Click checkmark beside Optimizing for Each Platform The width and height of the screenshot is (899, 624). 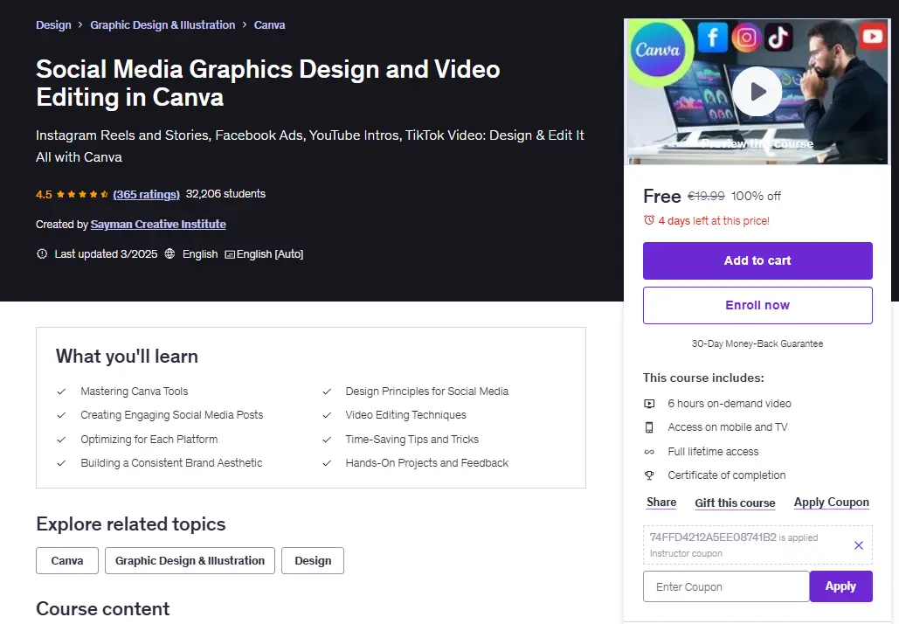61,440
